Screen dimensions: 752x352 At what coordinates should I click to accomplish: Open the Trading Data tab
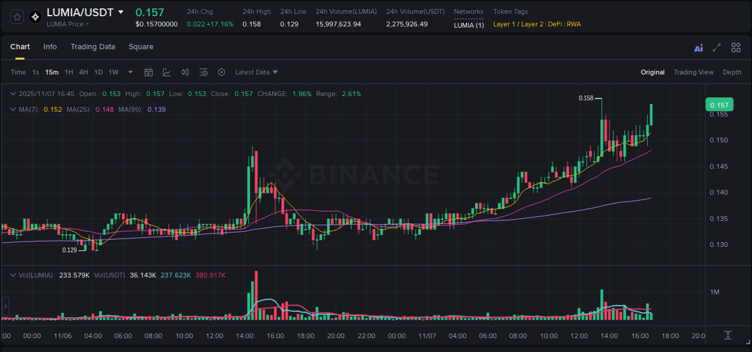(93, 46)
